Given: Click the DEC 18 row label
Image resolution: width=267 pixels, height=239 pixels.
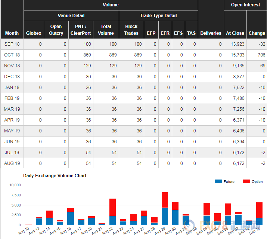Looking at the screenshot, I should click(12, 77).
